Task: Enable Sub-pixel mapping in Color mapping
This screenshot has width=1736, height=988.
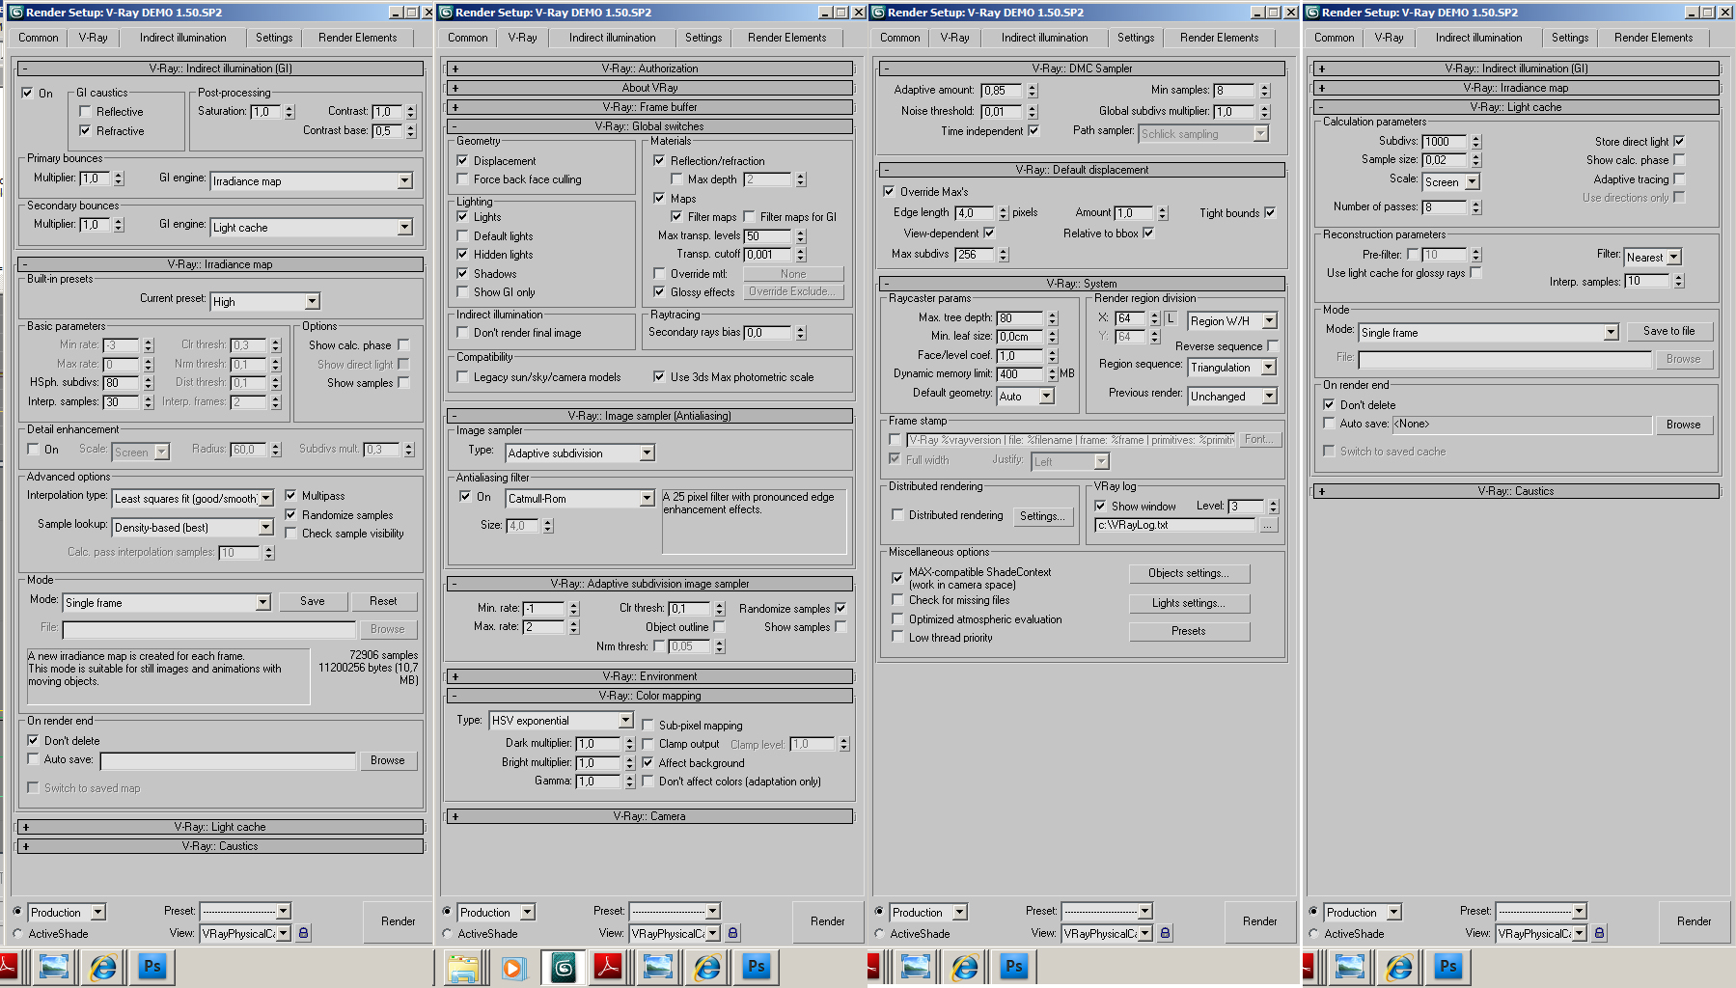Action: (648, 726)
